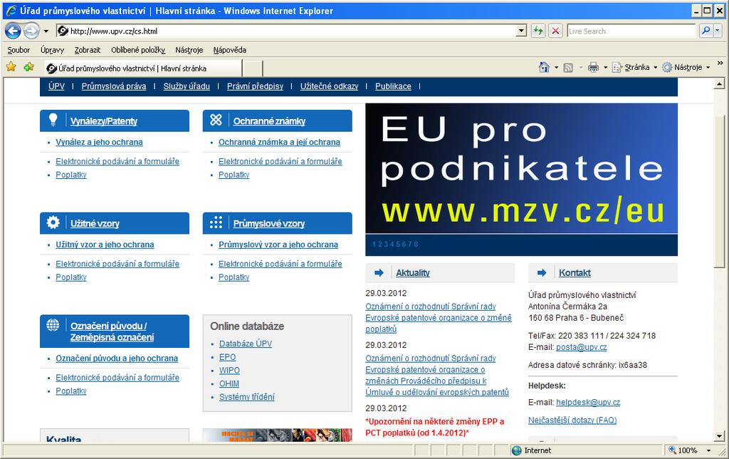Open the Zobrazit menu
The image size is (729, 459).
88,50
